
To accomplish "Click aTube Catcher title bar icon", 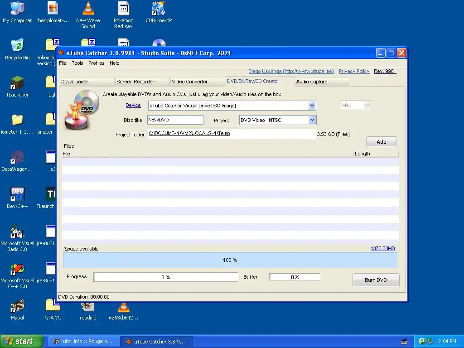I will (x=61, y=53).
